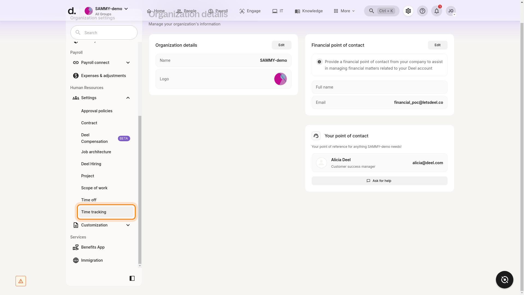Screen dimensions: 524x295
Task: Click the orange warning triangle icon
Action: [x=21, y=281]
